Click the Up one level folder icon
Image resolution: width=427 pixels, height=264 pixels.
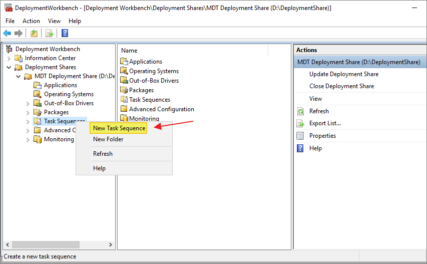(34, 33)
